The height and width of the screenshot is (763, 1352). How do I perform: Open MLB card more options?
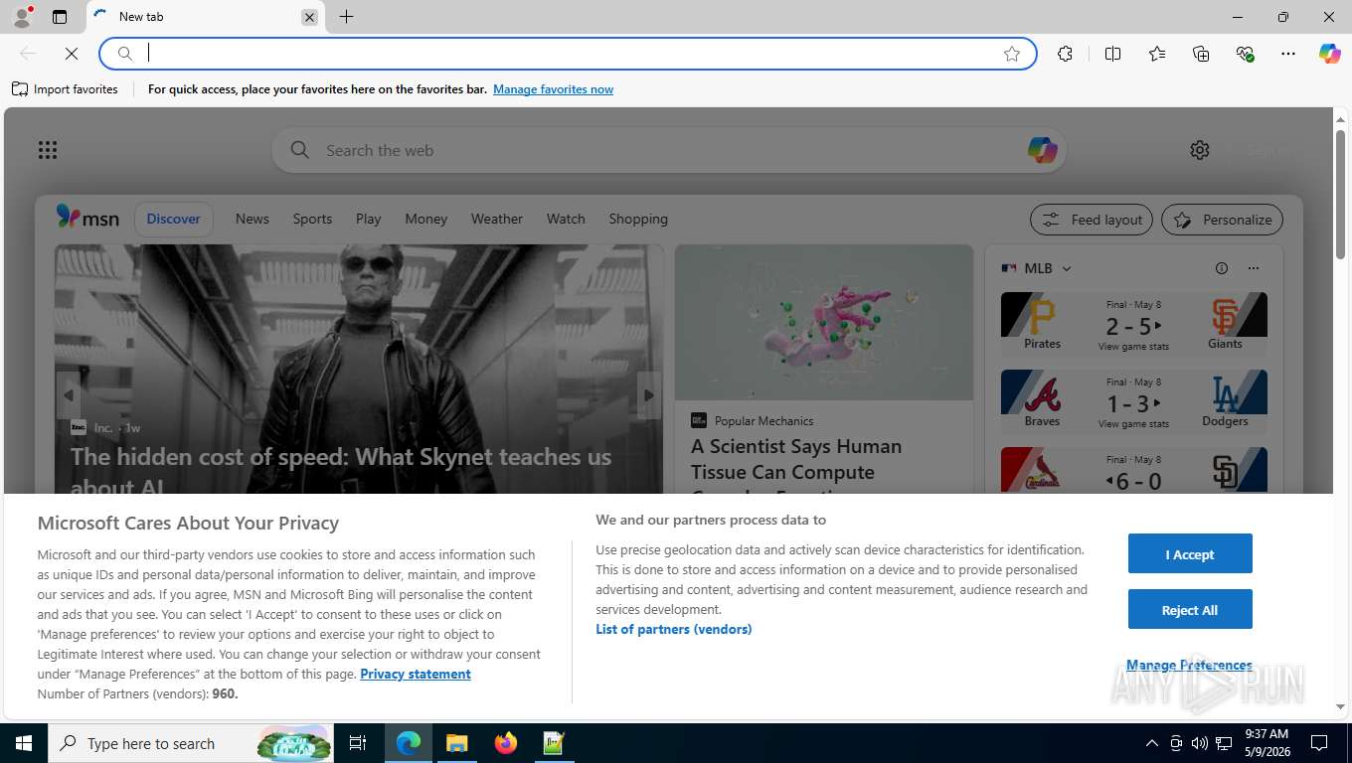pyautogui.click(x=1254, y=268)
